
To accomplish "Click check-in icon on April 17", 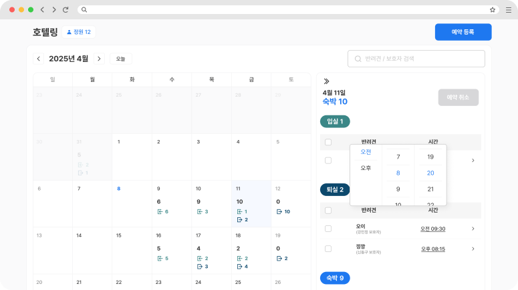I will coord(200,259).
